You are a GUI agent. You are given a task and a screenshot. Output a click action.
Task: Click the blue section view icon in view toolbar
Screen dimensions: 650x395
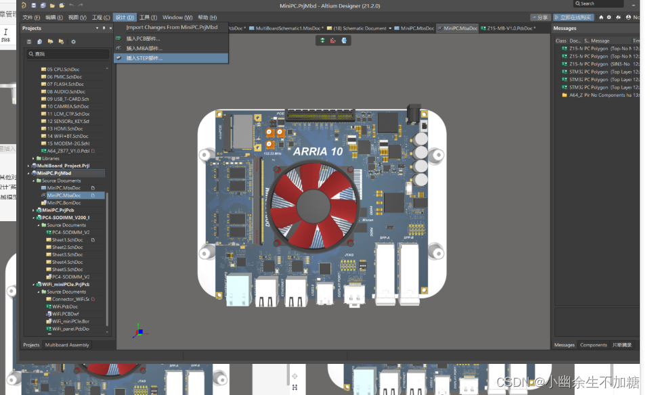344,41
